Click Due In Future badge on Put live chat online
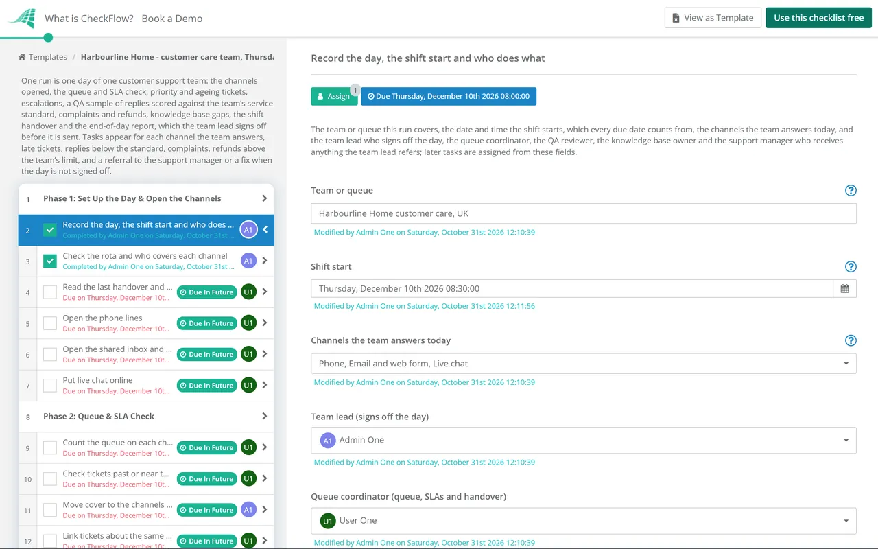878x549 pixels. point(206,386)
